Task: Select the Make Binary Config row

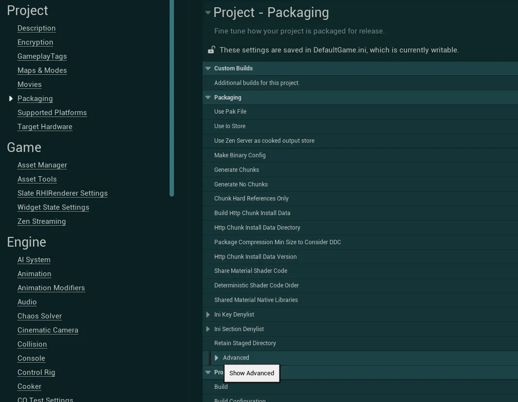Action: tap(360, 155)
